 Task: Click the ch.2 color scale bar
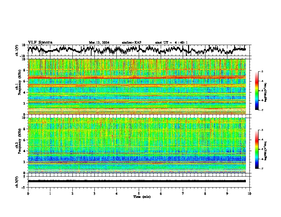(257, 149)
